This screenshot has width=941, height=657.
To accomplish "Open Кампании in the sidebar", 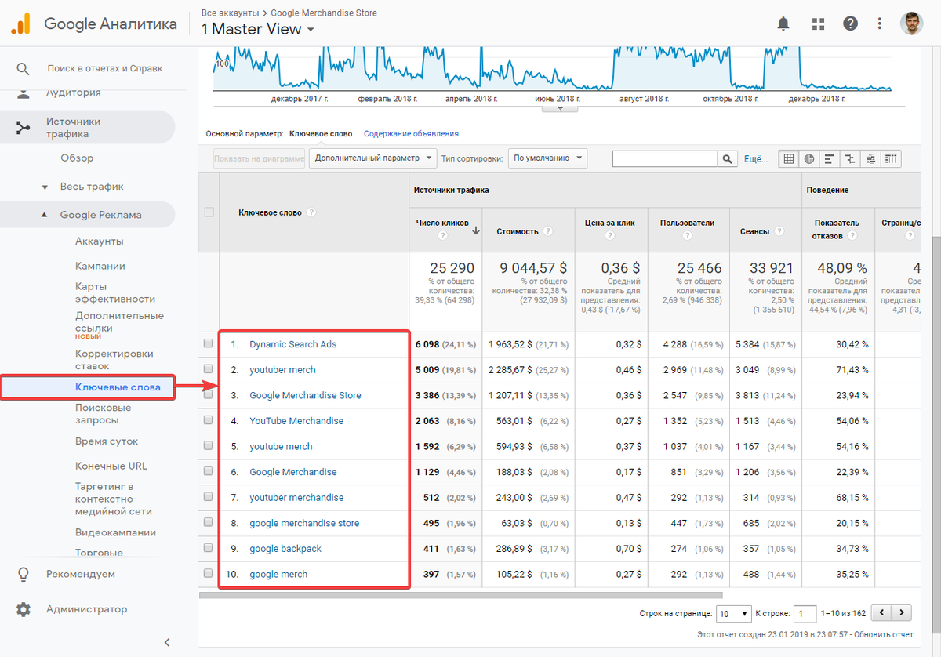I will pos(100,266).
